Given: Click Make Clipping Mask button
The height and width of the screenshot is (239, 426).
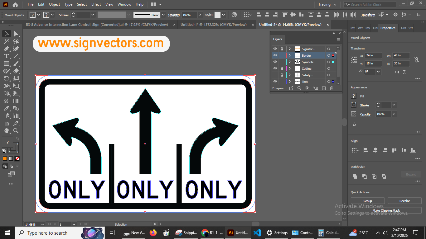Looking at the screenshot, I should [386, 210].
